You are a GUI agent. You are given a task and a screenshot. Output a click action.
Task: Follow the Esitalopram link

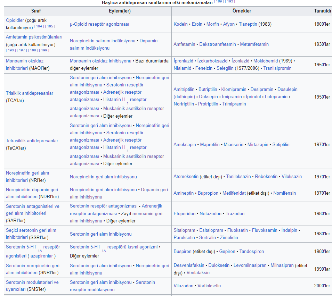click(x=211, y=230)
